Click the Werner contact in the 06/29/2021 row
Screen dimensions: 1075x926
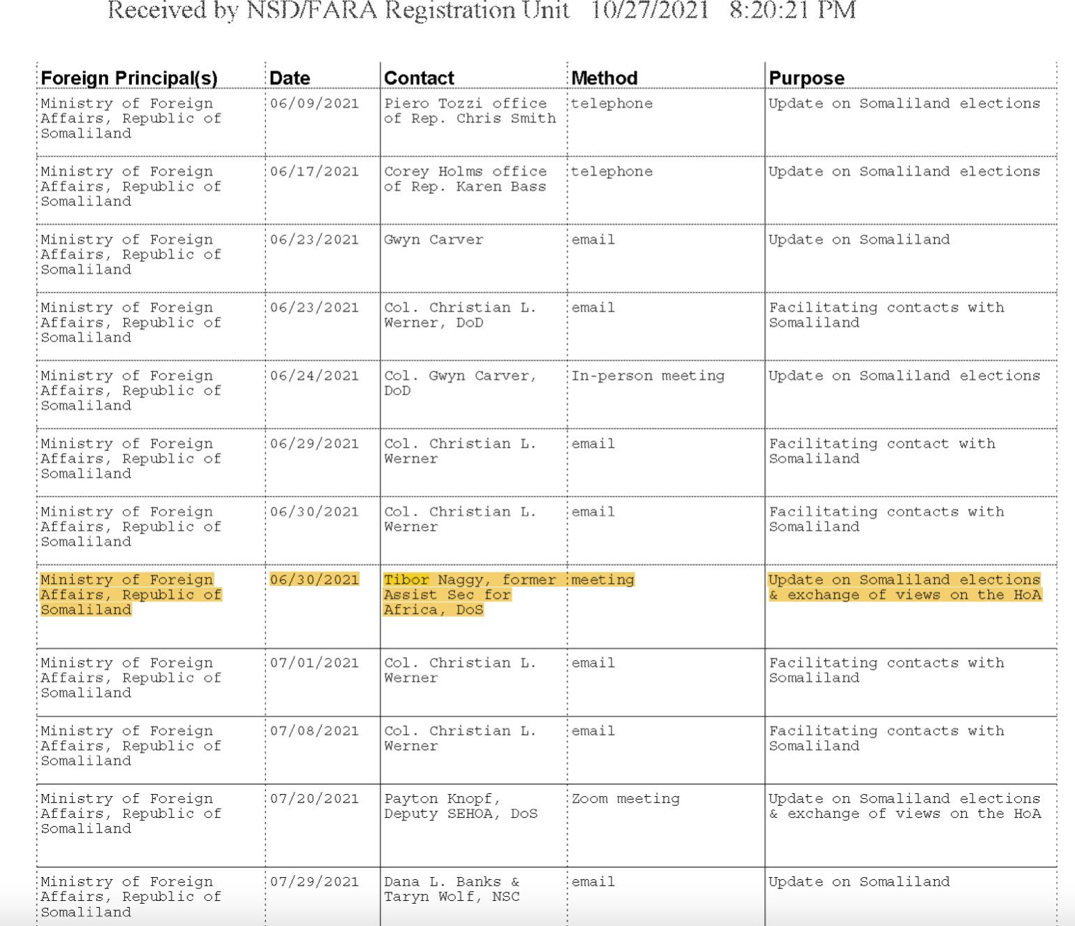(460, 451)
